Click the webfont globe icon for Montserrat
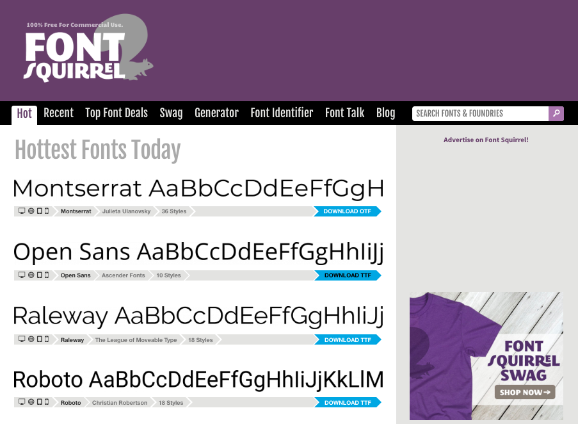 [31, 211]
